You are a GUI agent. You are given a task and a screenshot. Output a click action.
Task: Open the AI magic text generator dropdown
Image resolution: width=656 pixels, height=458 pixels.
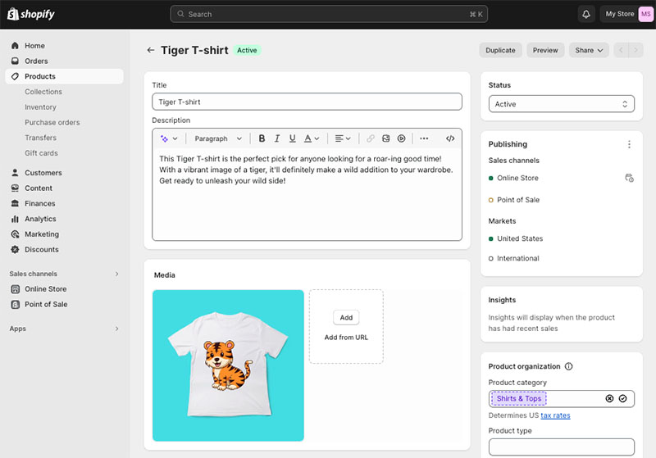pos(169,138)
